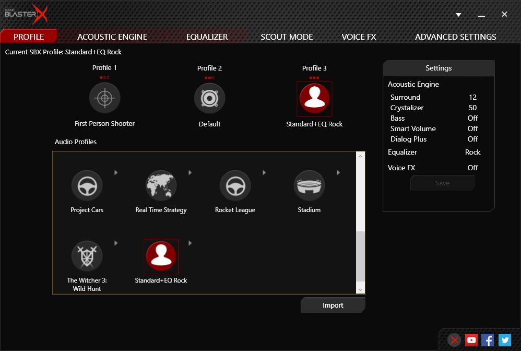
Task: Select the Default speaker profile icon
Action: coord(209,98)
